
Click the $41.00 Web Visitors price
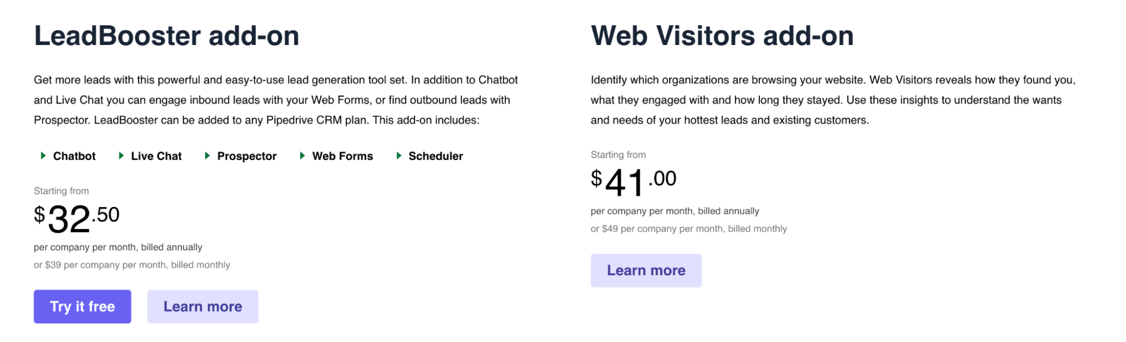click(x=633, y=182)
